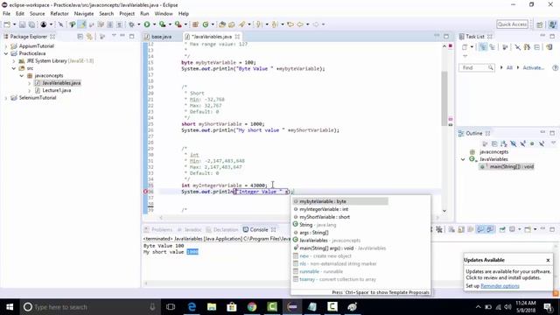Click the Run External Tools icon
560x315 pixels.
(178, 24)
